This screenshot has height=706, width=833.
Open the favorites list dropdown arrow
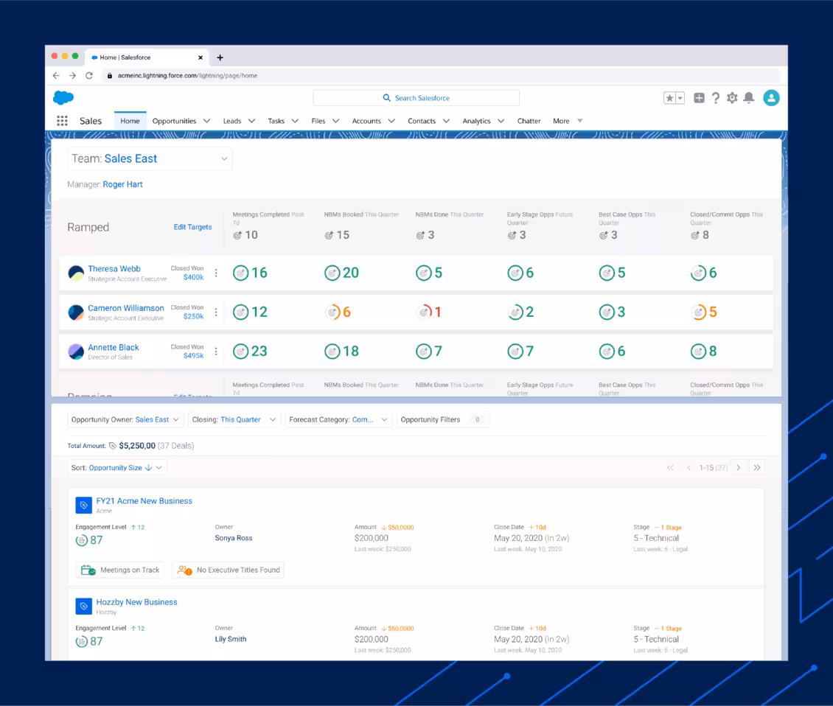click(680, 98)
